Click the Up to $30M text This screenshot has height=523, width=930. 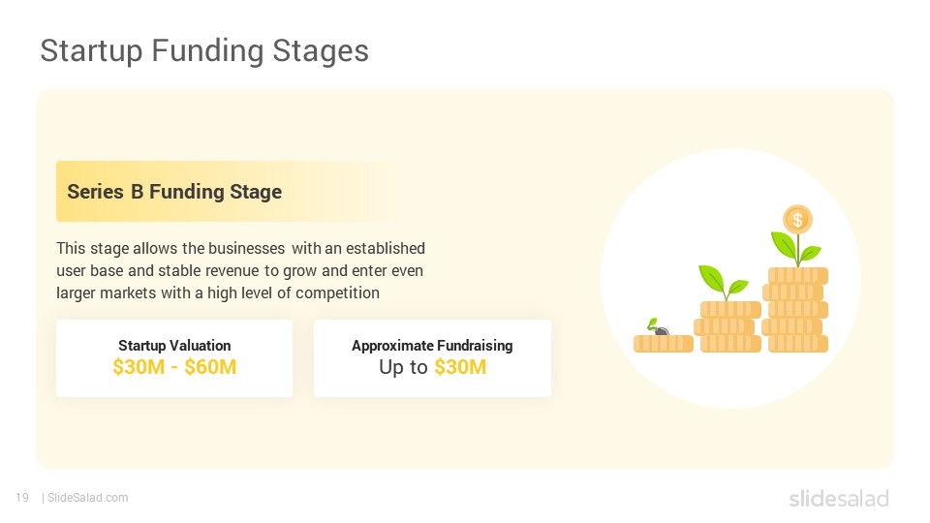point(432,367)
